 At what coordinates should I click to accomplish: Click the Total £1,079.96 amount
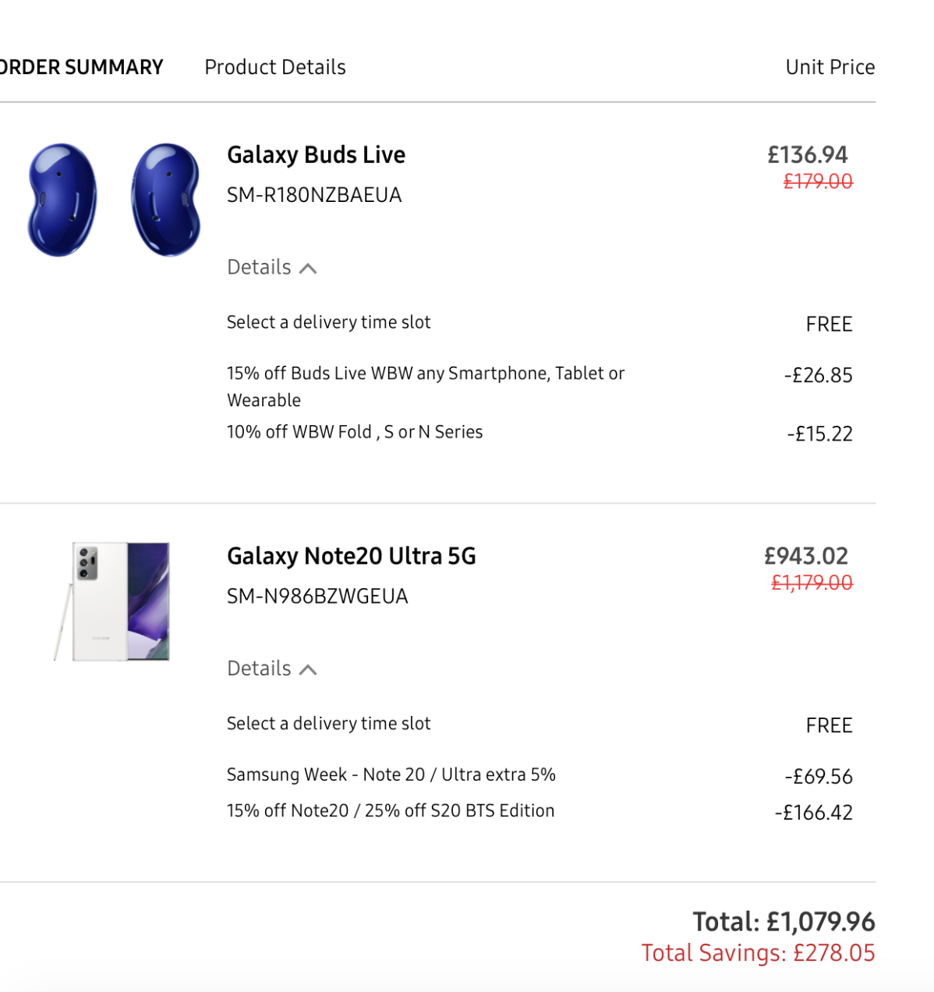click(784, 922)
